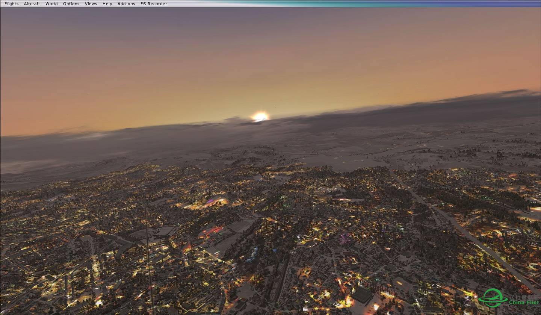The width and height of the screenshot is (541, 315).
Task: Click the setting sun on the horizon
Action: [260, 117]
